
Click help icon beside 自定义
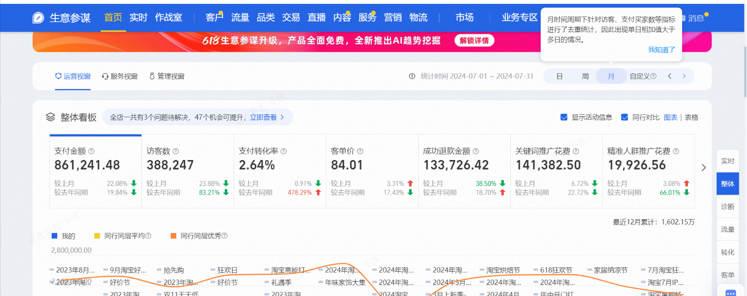pyautogui.click(x=653, y=76)
